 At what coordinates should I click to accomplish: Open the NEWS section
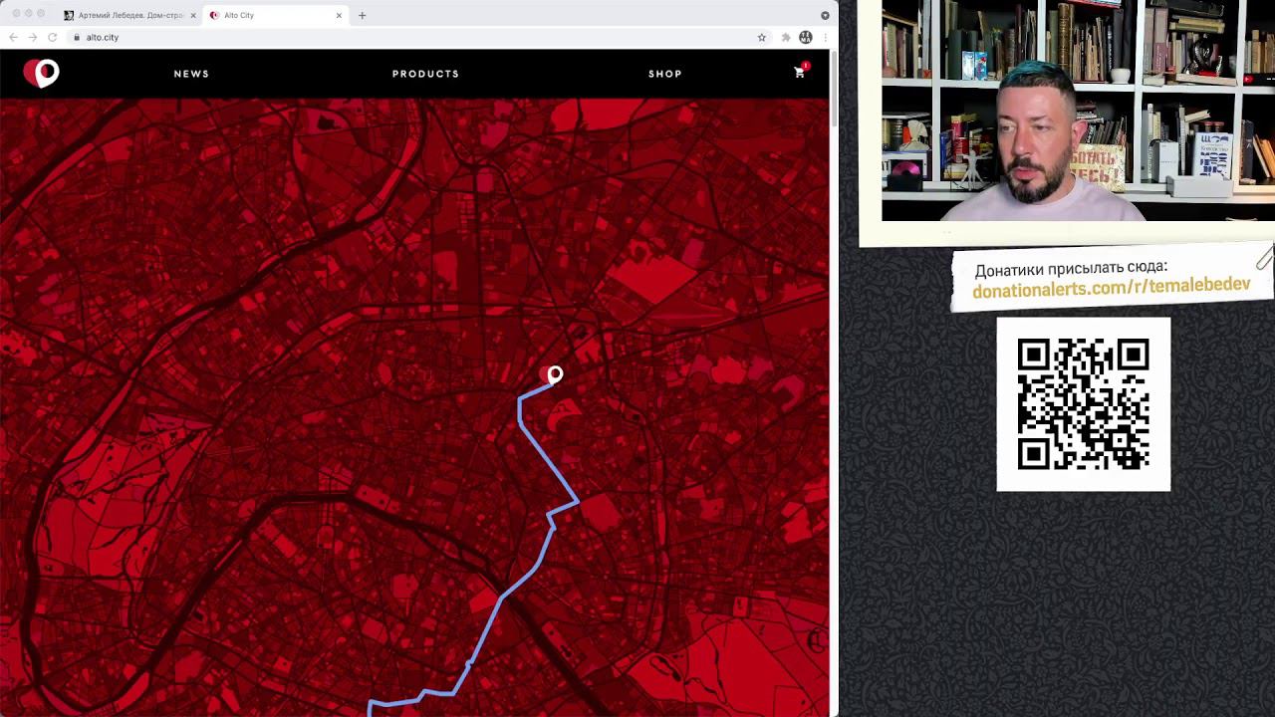pyautogui.click(x=191, y=74)
